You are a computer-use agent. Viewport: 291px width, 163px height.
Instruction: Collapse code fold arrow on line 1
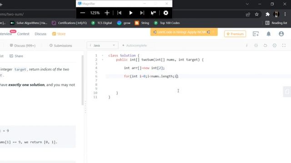(x=102, y=55)
